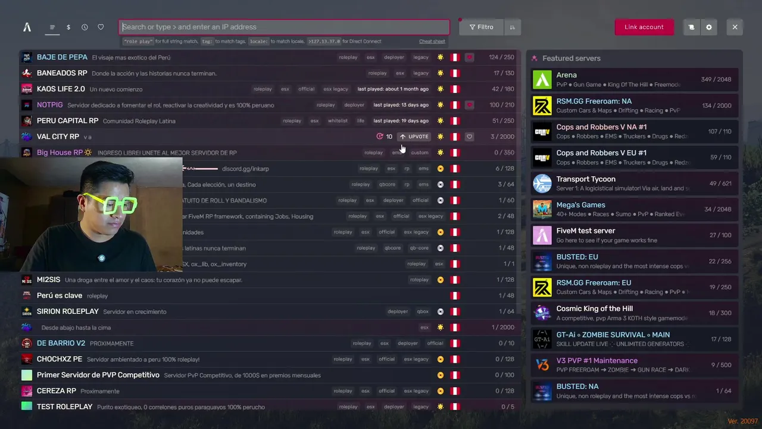
Task: Favorite VAL CITY RP with the heart
Action: point(469,136)
